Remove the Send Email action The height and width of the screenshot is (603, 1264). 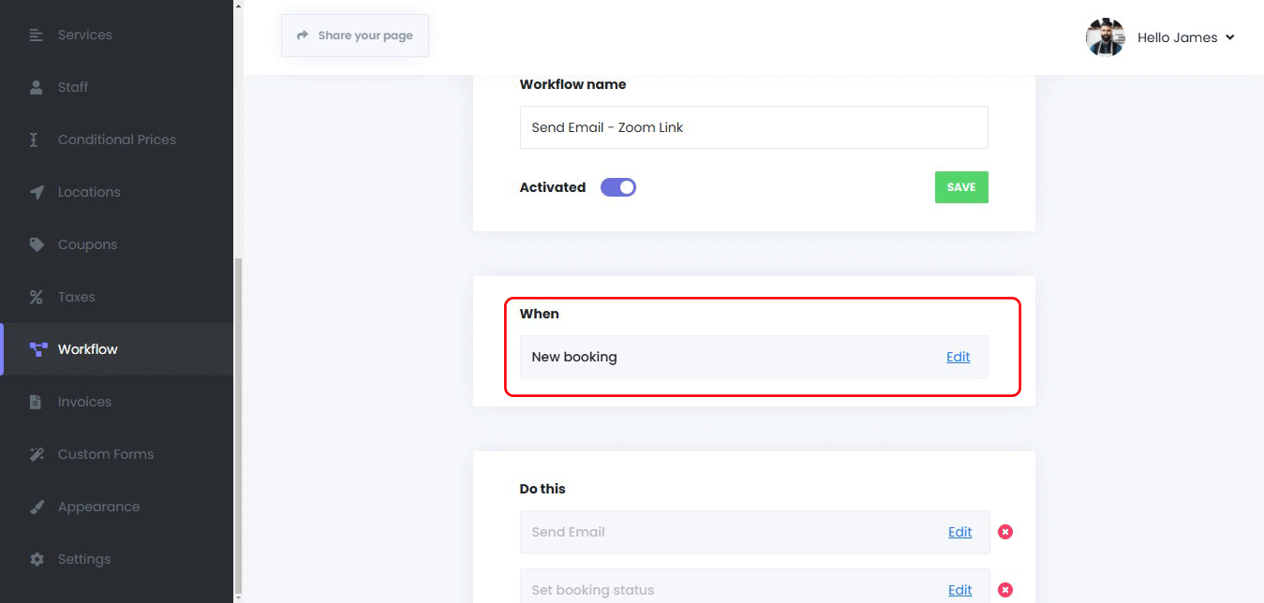click(x=1005, y=532)
